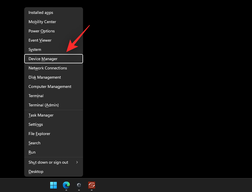Open Task Manager
The width and height of the screenshot is (252, 192).
point(41,115)
